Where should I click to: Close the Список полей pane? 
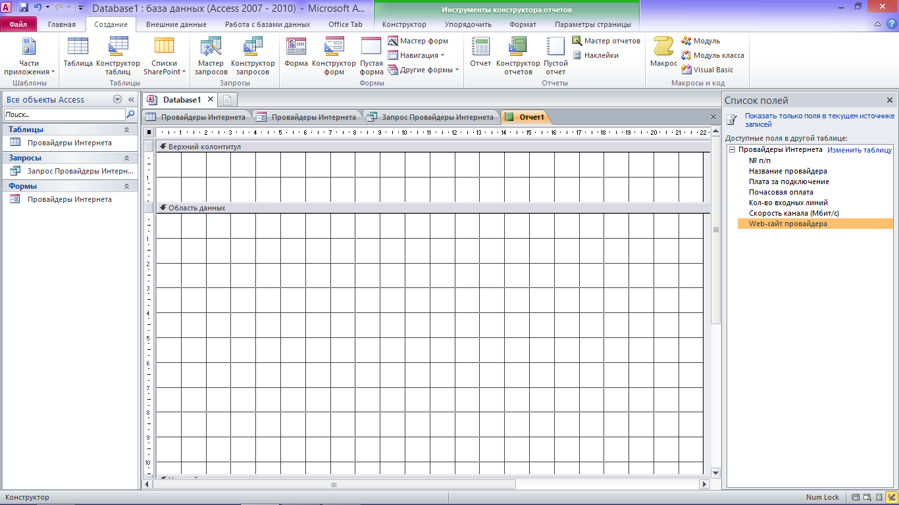point(890,101)
